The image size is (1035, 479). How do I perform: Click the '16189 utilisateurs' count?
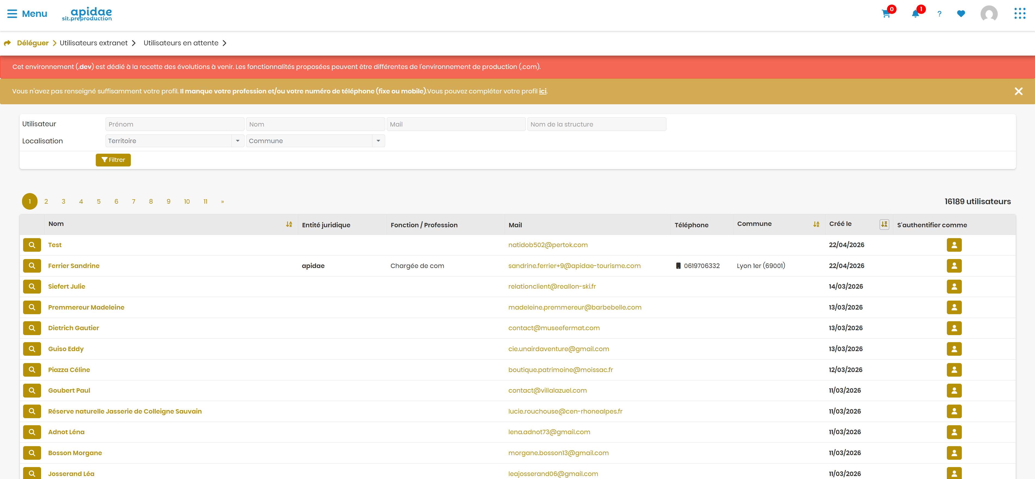point(978,202)
